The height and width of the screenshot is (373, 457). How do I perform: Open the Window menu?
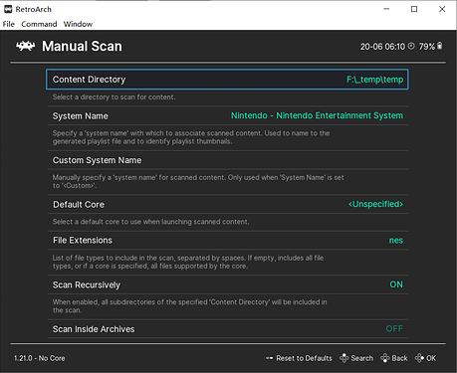tap(78, 24)
